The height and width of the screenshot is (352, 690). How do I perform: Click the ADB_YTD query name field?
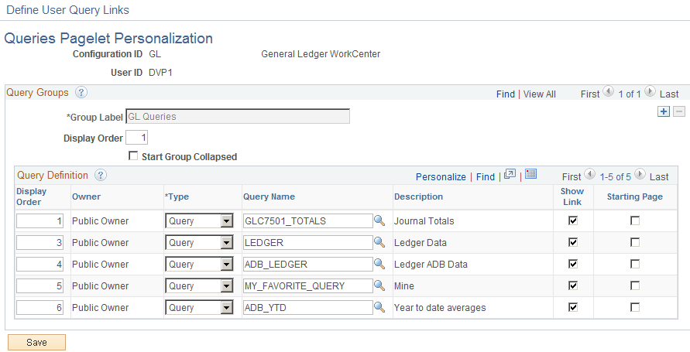coord(308,307)
